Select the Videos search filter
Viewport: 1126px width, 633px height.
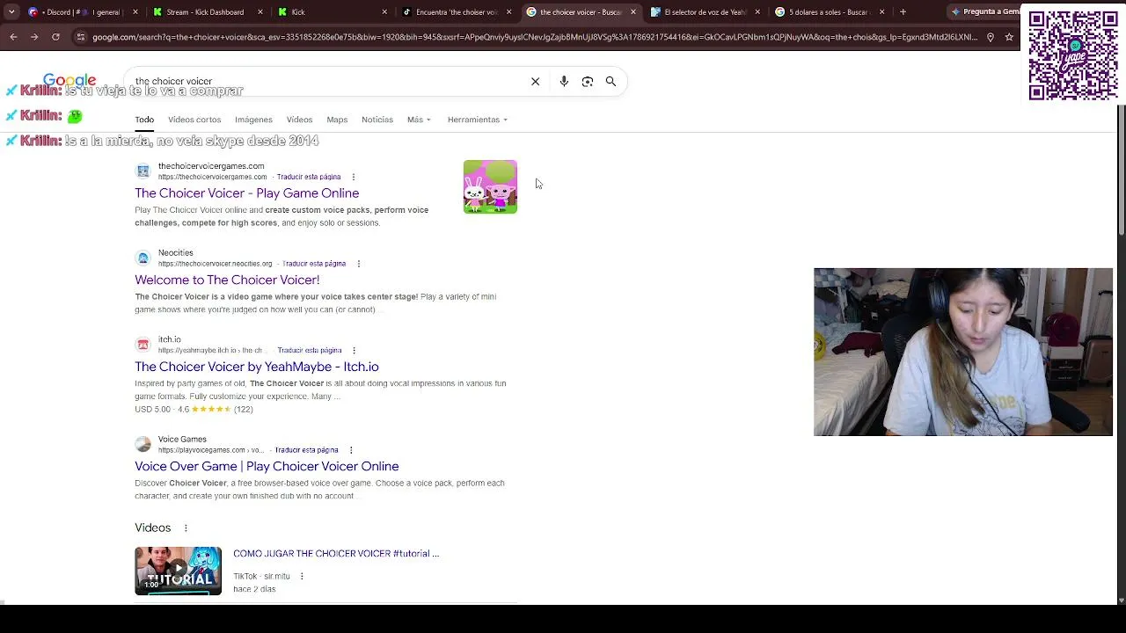[299, 120]
